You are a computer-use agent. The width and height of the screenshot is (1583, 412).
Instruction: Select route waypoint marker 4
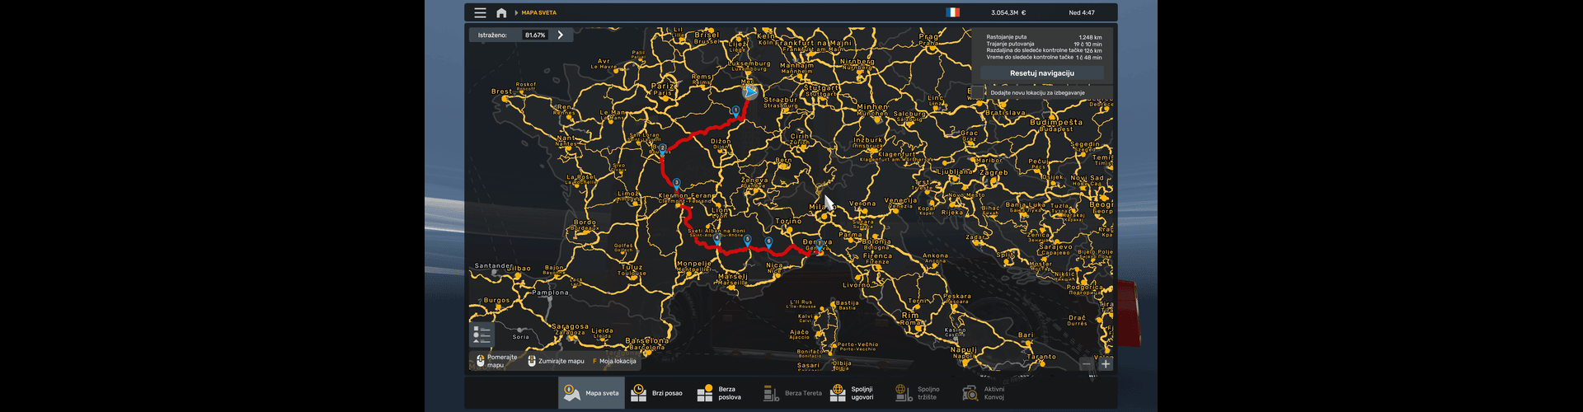(x=717, y=239)
